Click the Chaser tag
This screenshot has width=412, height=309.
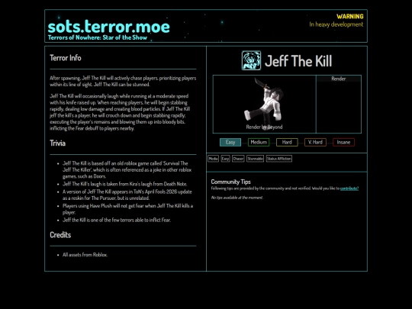(x=238, y=159)
